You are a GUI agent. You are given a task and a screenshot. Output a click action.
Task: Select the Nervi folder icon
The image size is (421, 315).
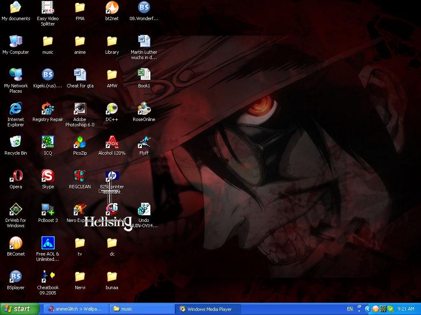80,276
